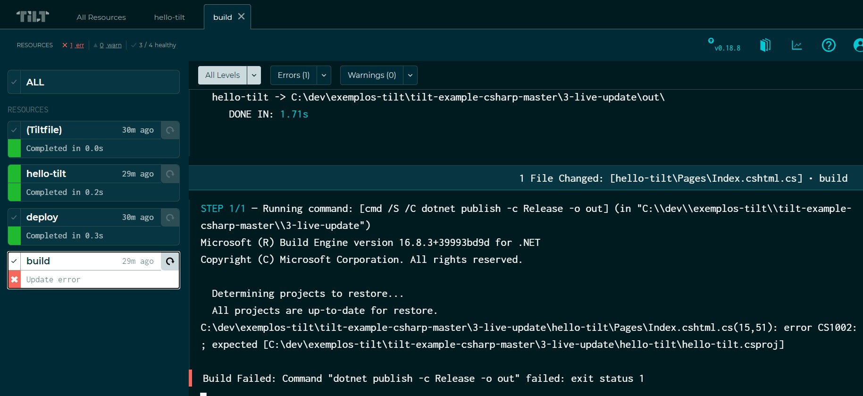Expand the All Levels dropdown arrow
863x396 pixels.
(x=254, y=75)
